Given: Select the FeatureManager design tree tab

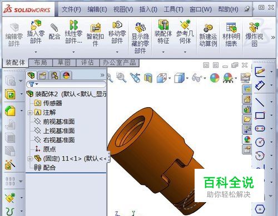Looking at the screenshot, I should tap(31, 76).
